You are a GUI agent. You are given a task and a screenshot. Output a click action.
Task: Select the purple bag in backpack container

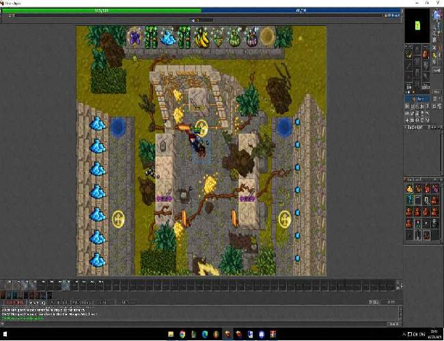click(x=435, y=189)
